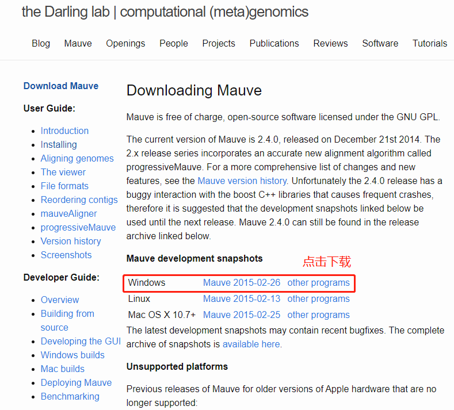Click the Windows row label

pyautogui.click(x=147, y=283)
